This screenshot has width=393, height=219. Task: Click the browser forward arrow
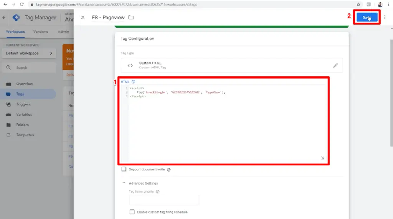click(x=13, y=4)
